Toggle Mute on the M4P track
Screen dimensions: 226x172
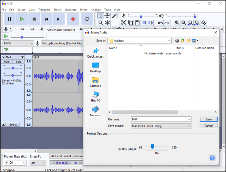click(x=7, y=62)
